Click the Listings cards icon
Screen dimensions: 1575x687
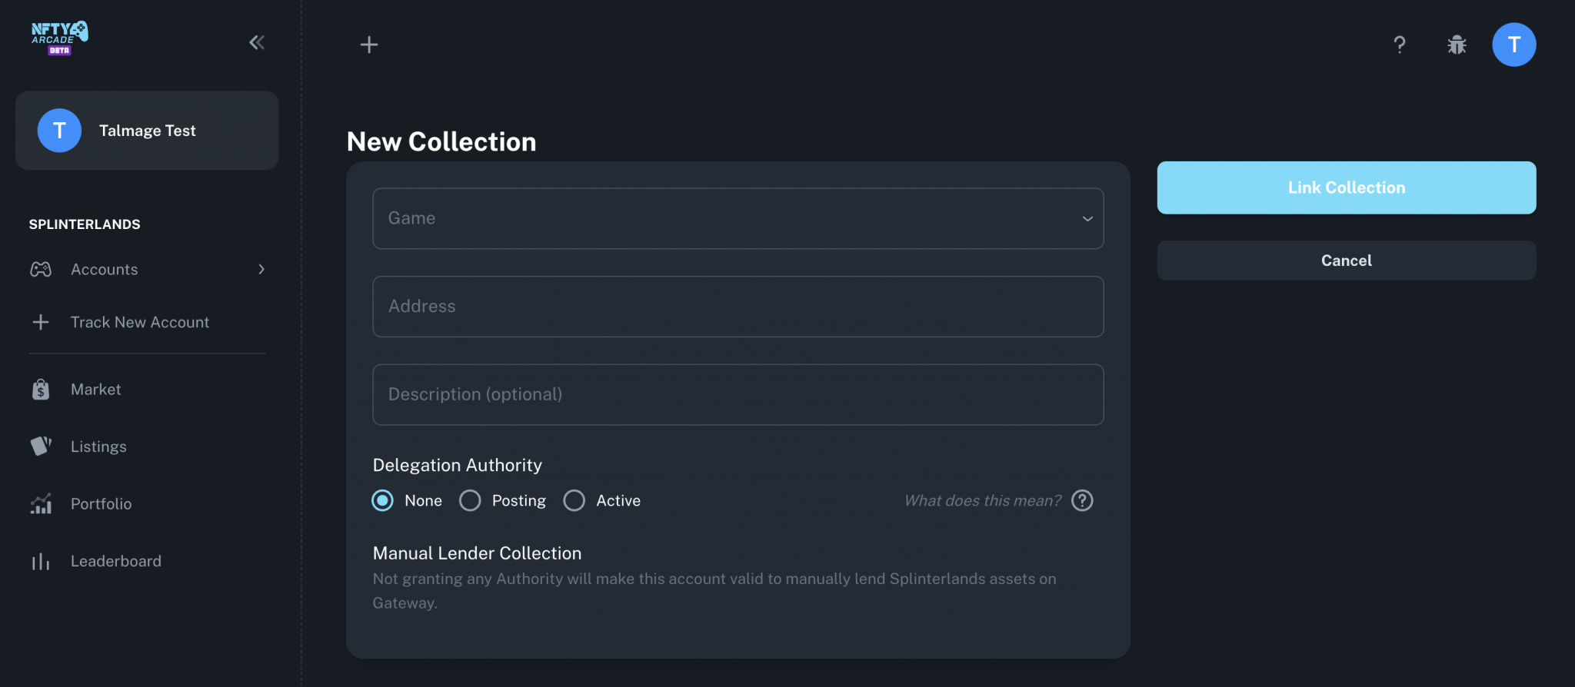[x=41, y=446]
